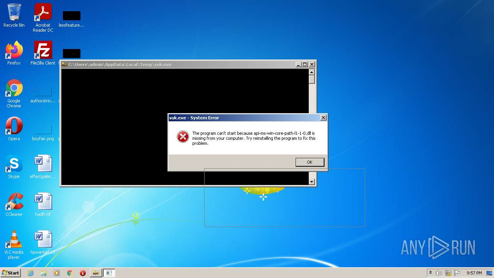Image resolution: width=494 pixels, height=278 pixels.
Task: Select the boyfair.png desktop file
Action: [43, 132]
